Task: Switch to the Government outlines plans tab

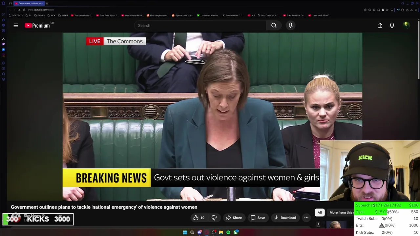Action: pos(29,3)
